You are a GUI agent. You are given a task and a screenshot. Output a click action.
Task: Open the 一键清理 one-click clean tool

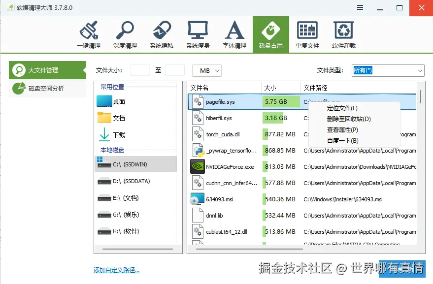coord(89,35)
